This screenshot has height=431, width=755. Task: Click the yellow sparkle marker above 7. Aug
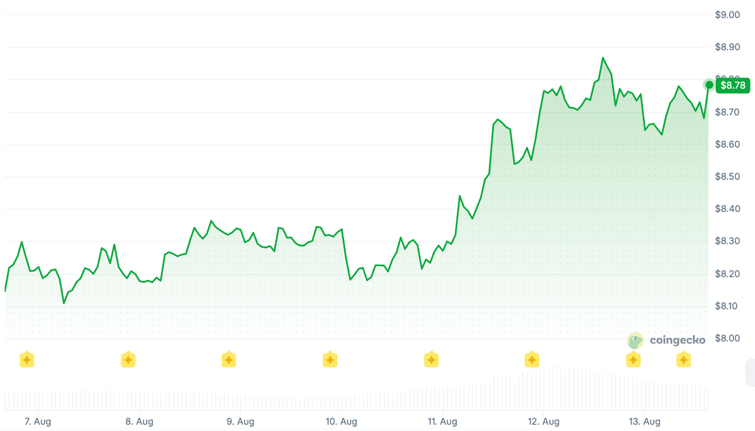[26, 360]
